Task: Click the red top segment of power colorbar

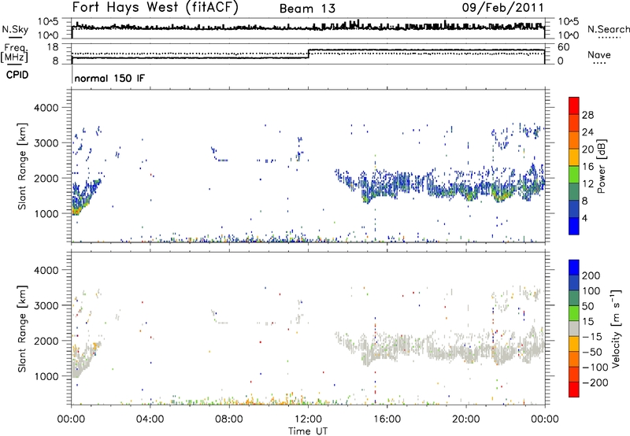Action: (x=574, y=105)
